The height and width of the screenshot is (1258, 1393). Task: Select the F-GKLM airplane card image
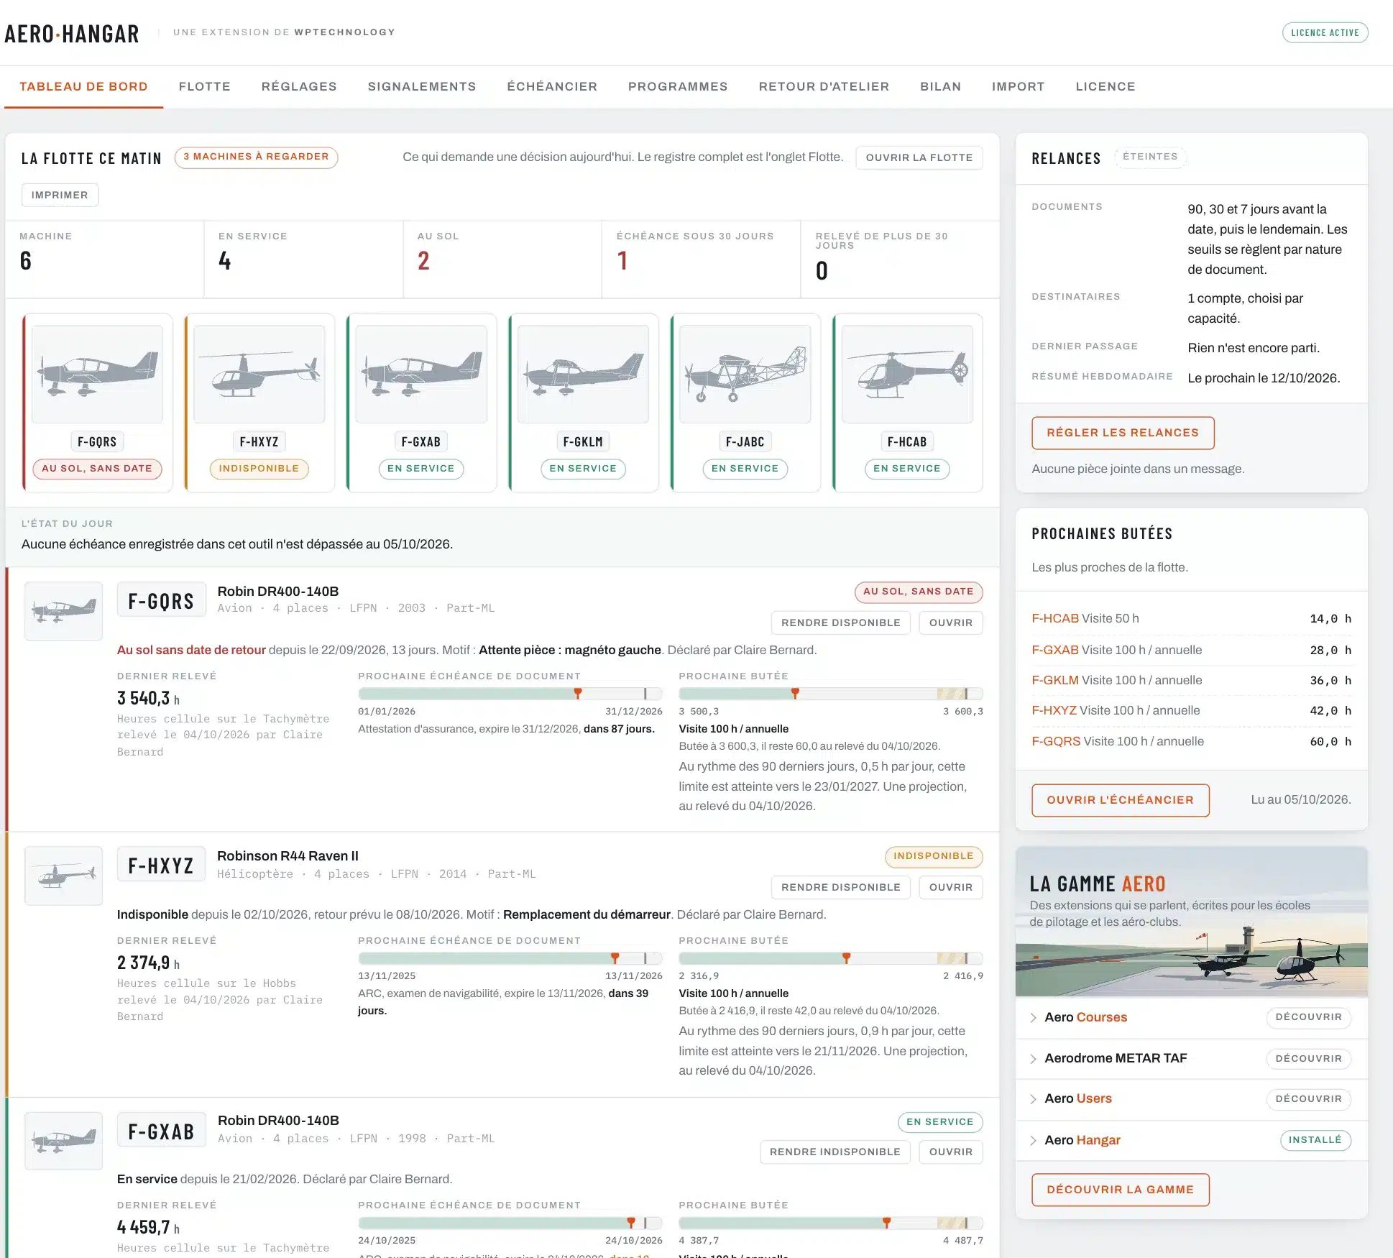tap(583, 374)
